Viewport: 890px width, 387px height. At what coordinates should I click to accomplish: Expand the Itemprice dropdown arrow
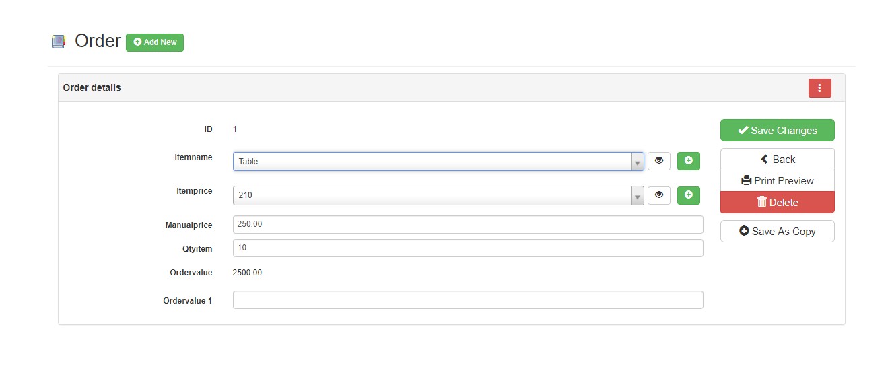(637, 197)
